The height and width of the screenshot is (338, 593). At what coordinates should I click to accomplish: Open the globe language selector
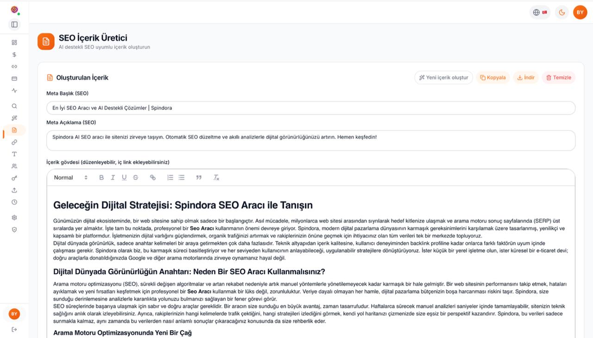coord(540,13)
